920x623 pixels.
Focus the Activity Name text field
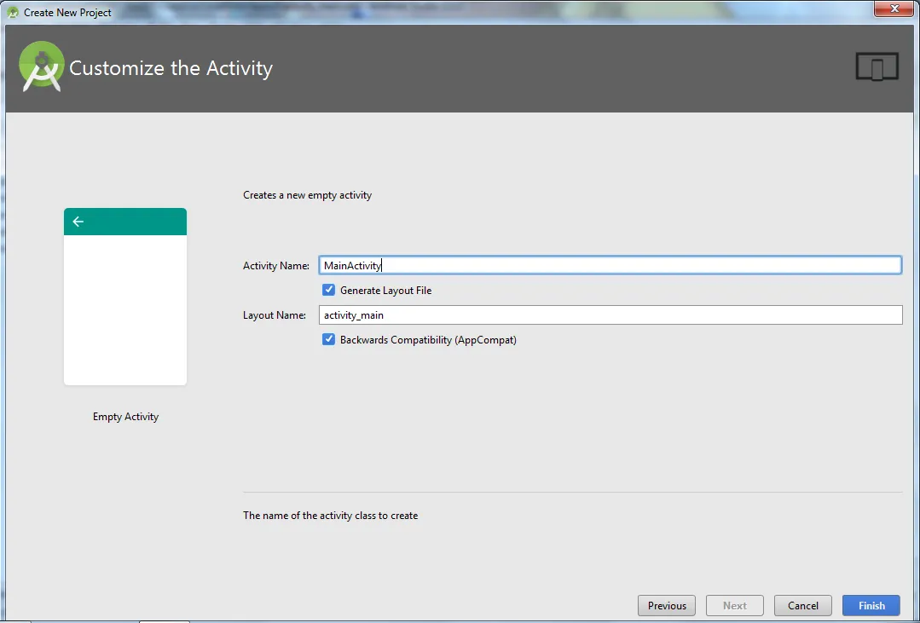pyautogui.click(x=610, y=265)
